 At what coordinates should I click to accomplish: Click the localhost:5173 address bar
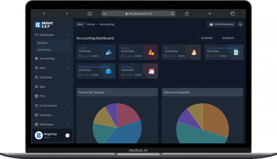tap(138, 14)
